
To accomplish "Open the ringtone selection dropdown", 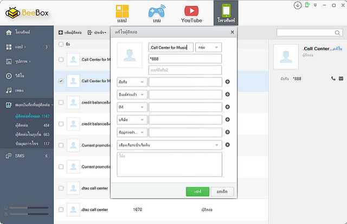I will click(170, 145).
